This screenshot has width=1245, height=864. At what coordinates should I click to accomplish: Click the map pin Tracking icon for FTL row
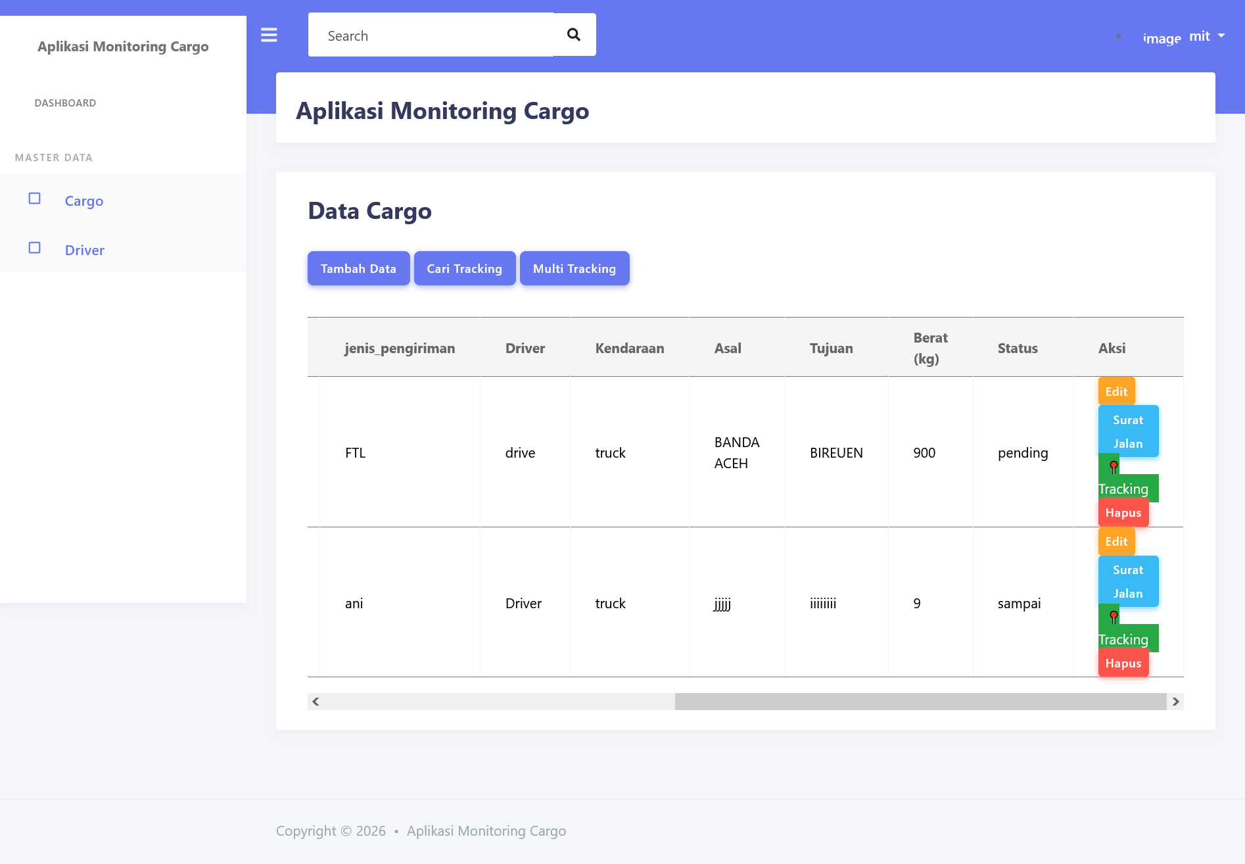[x=1114, y=467]
